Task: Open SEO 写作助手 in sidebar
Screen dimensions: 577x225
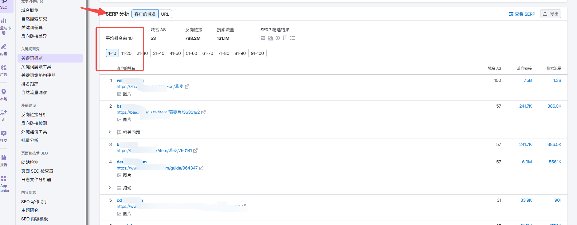Action: 34,202
